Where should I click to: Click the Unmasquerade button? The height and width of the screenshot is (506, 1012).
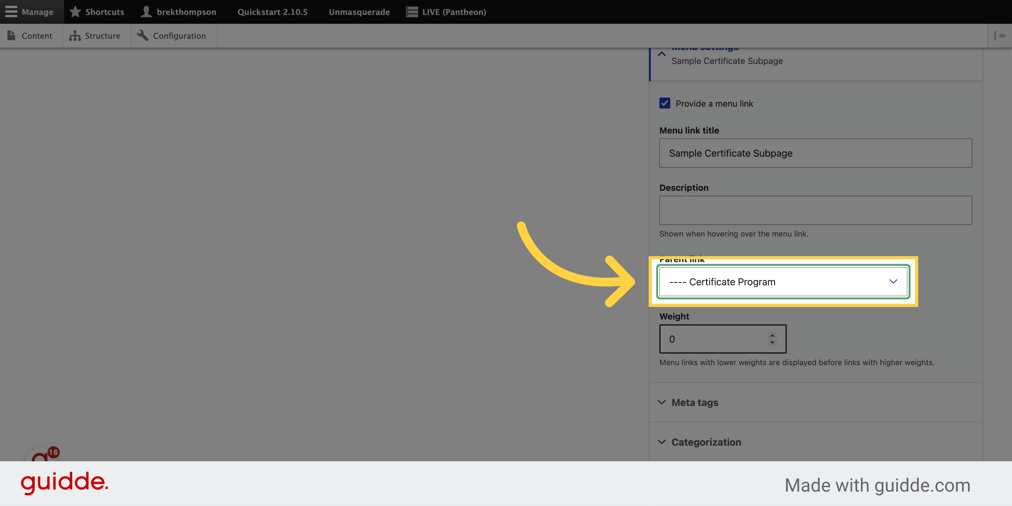point(358,12)
